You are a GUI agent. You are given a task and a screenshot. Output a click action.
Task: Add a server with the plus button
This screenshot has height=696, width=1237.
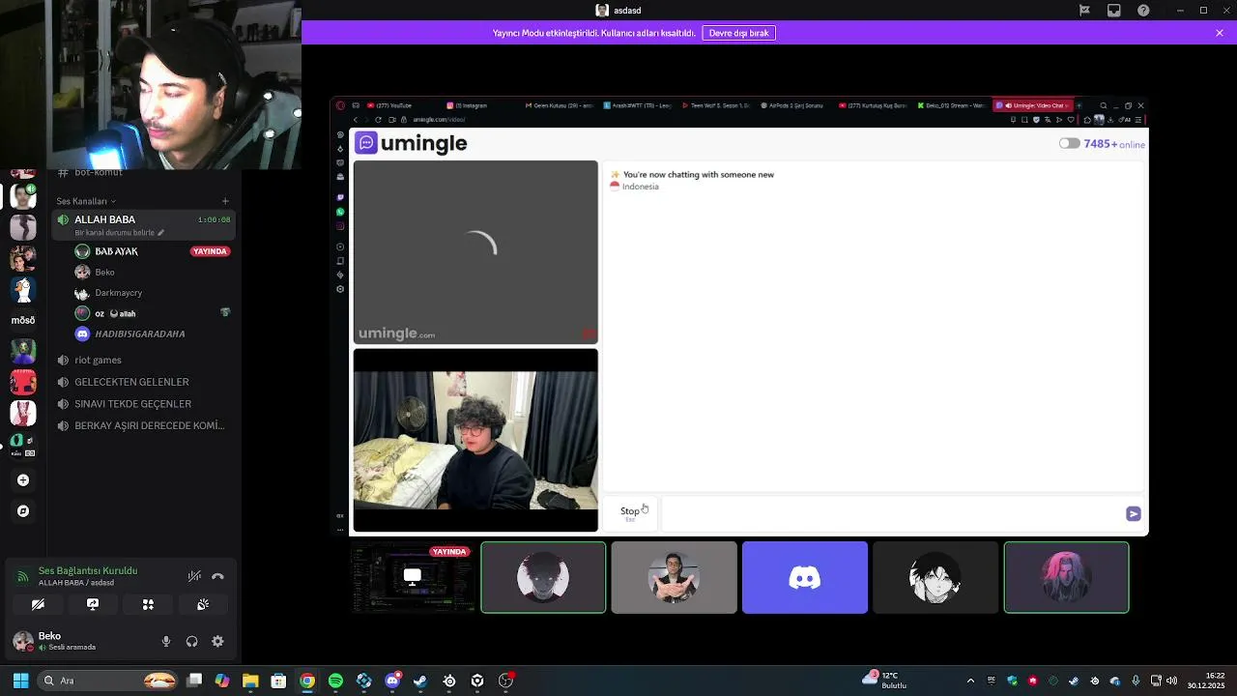point(23,480)
